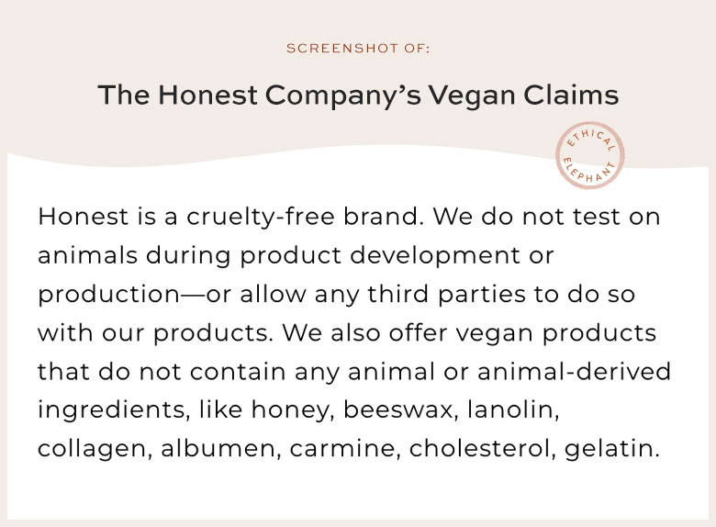
Task: Click the word 'gelatin' ending the paragraph
Action: click(x=612, y=449)
